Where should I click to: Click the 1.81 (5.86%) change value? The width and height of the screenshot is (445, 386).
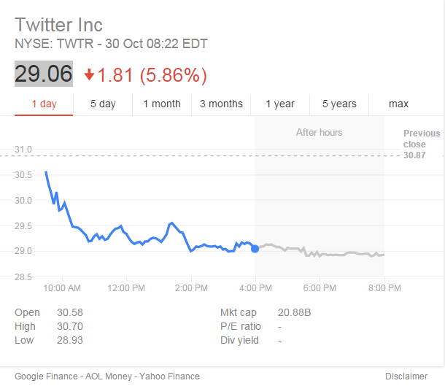[152, 74]
